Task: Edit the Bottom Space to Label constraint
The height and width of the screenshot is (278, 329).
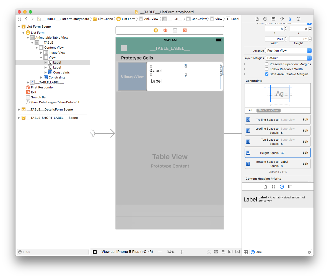Action: (305, 164)
